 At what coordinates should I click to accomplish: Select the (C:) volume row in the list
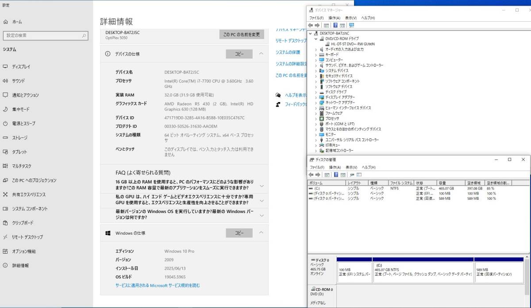(417, 188)
